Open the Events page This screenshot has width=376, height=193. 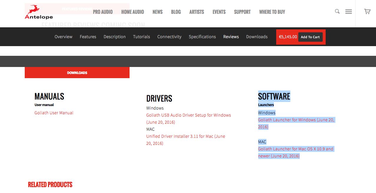[x=219, y=12]
